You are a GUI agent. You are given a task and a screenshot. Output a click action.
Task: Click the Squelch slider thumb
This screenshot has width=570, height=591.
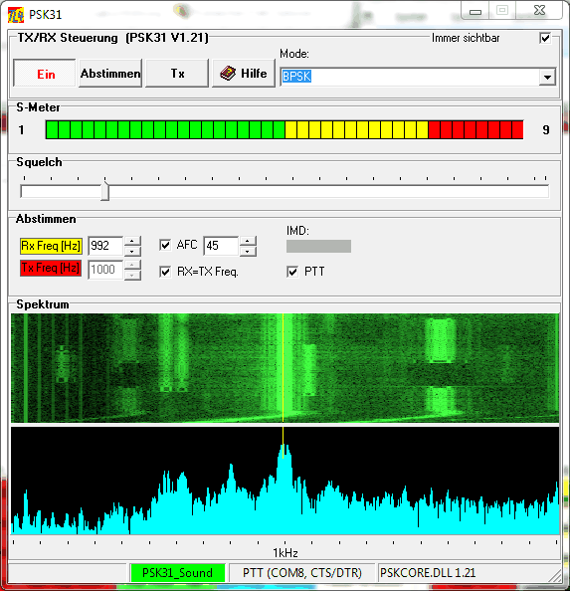coord(105,191)
